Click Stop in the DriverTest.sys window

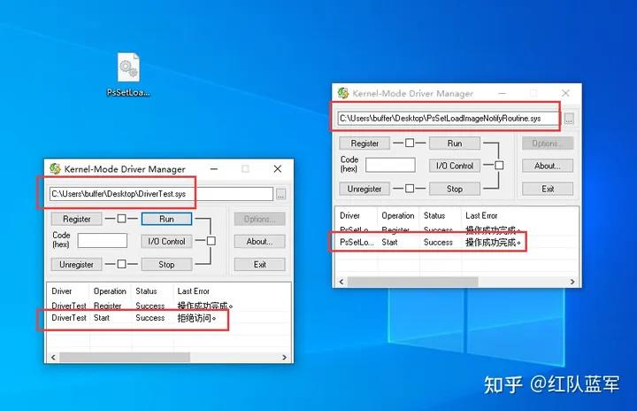[166, 265]
